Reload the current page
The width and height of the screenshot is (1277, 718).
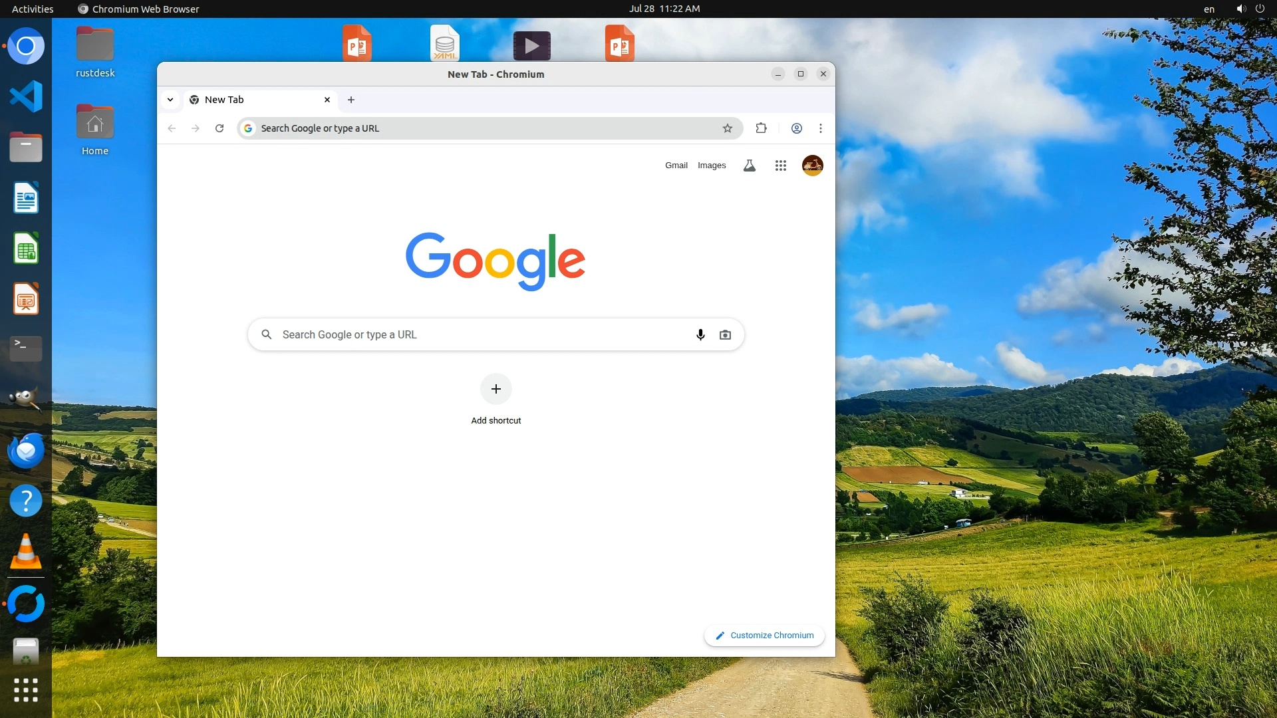click(x=219, y=128)
